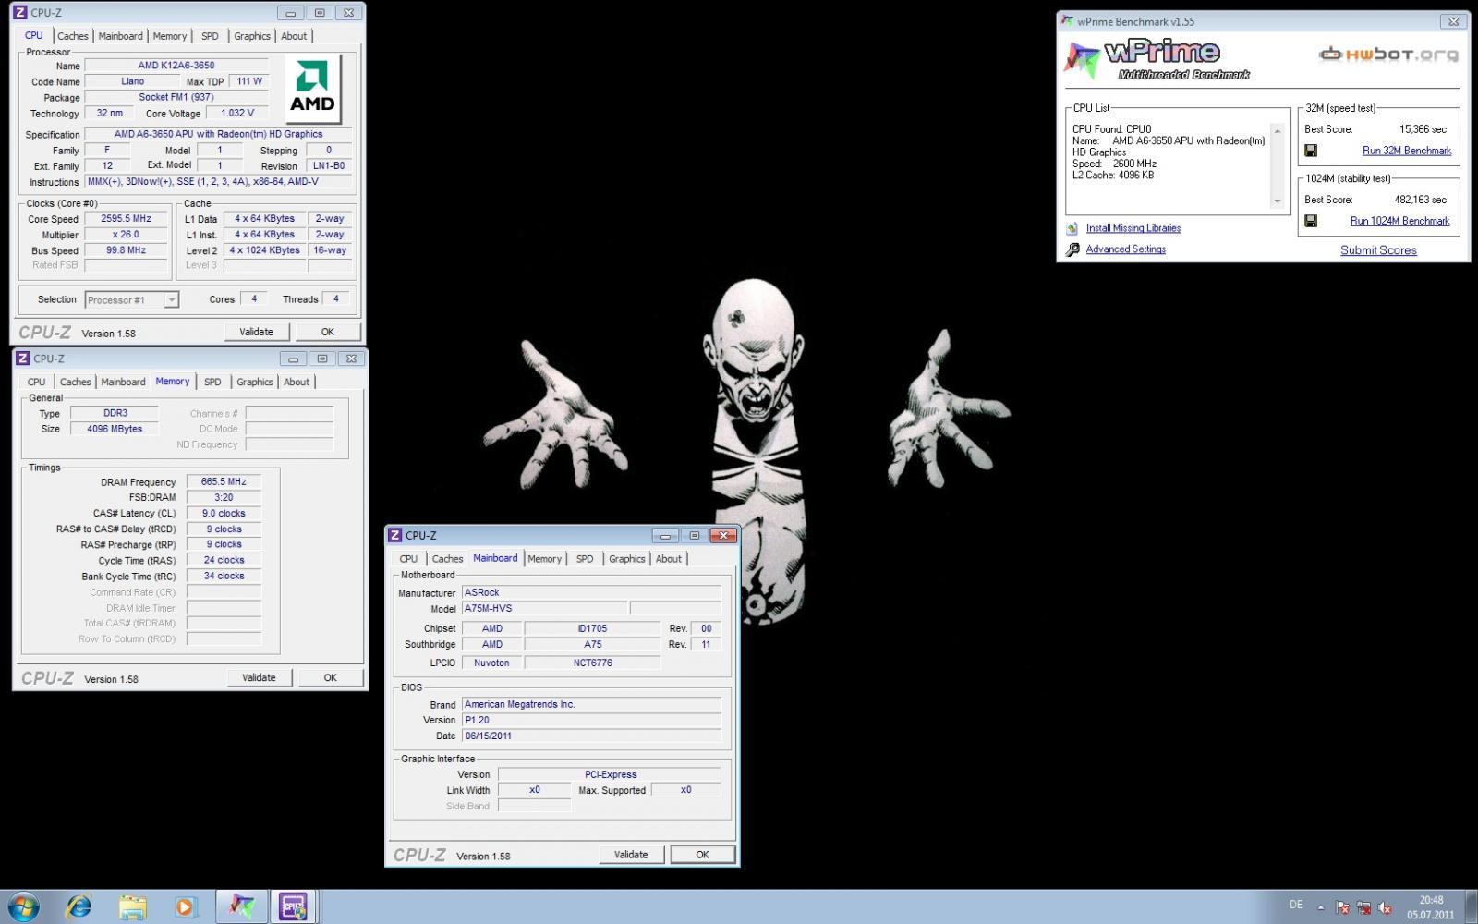
Task: Click CPU Name AMD K12A6-3650 field
Action: [x=176, y=66]
